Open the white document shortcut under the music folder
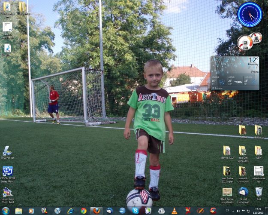This screenshot has height=215, width=268. 7,30
